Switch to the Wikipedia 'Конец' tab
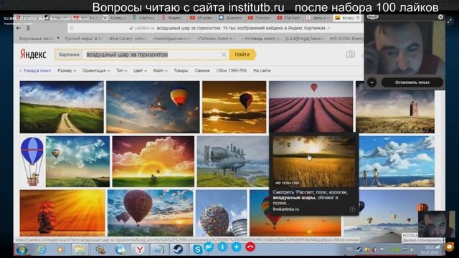This screenshot has height=258, width=459. (x=115, y=18)
